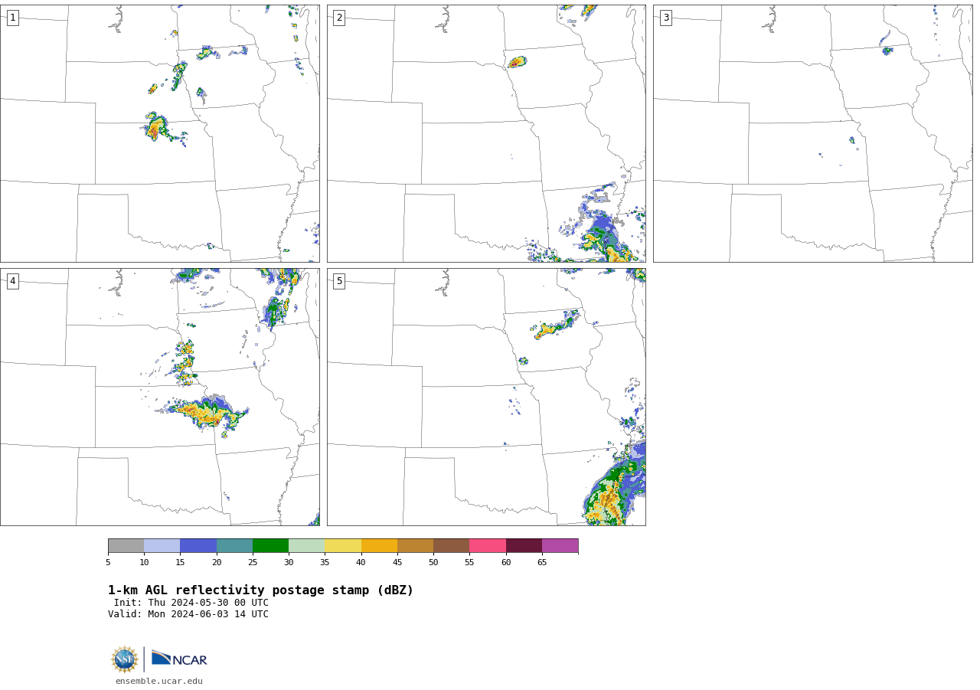Click the purple 65+ dBZ swatch

point(560,546)
